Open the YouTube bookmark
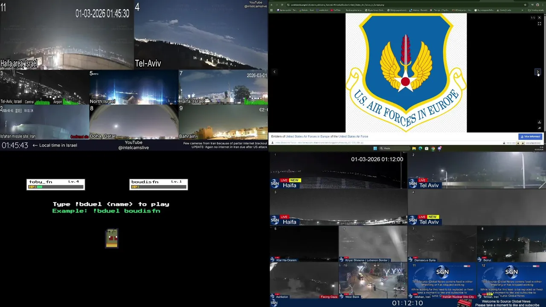The height and width of the screenshot is (307, 546). tap(335, 10)
